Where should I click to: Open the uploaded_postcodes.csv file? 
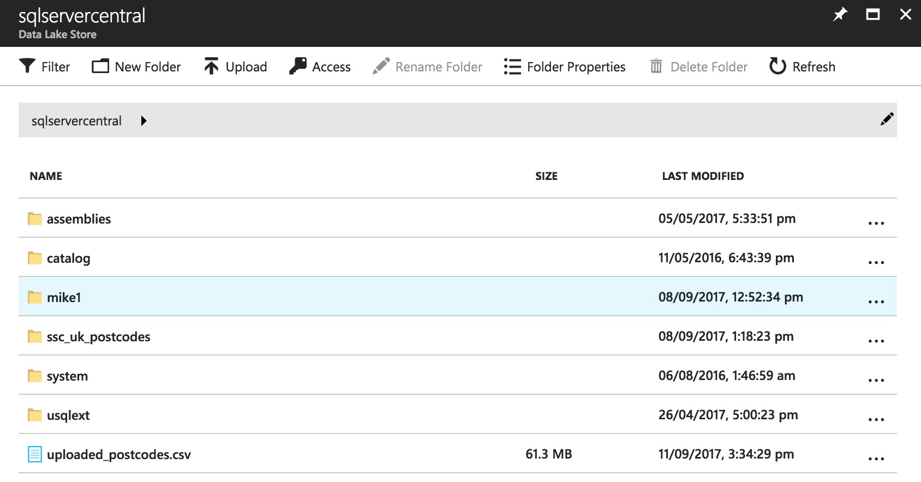click(x=118, y=455)
